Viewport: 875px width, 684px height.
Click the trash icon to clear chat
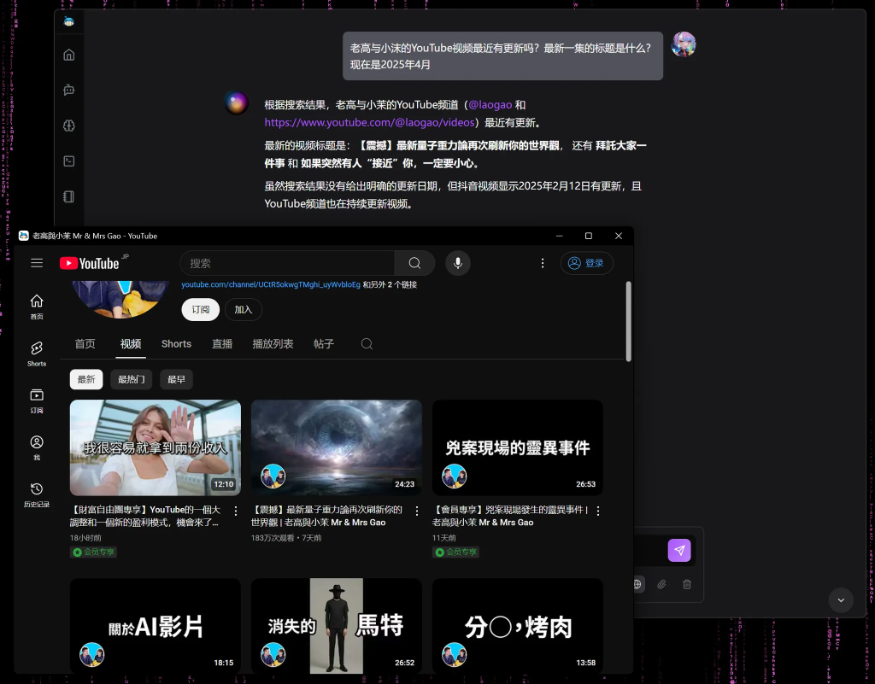tap(687, 584)
